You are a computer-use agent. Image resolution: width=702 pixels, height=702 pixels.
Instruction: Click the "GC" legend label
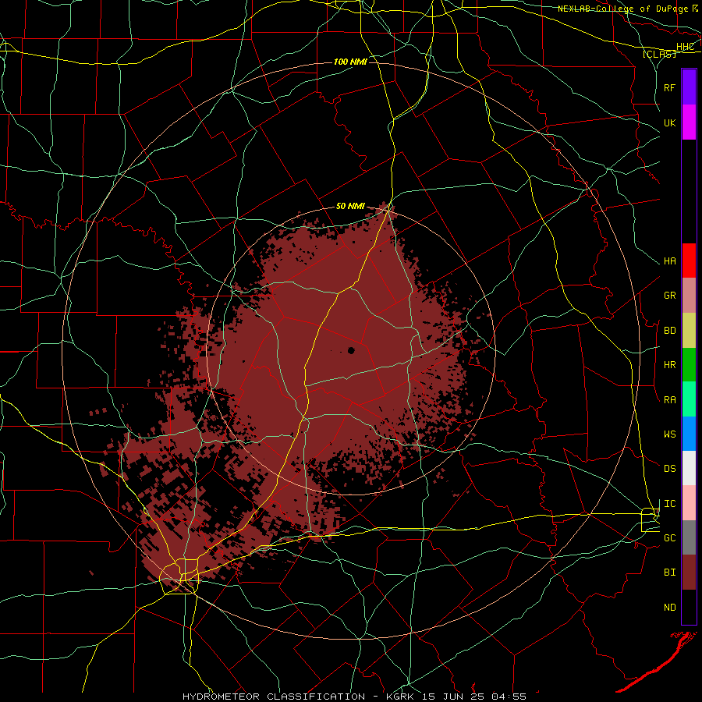click(669, 538)
